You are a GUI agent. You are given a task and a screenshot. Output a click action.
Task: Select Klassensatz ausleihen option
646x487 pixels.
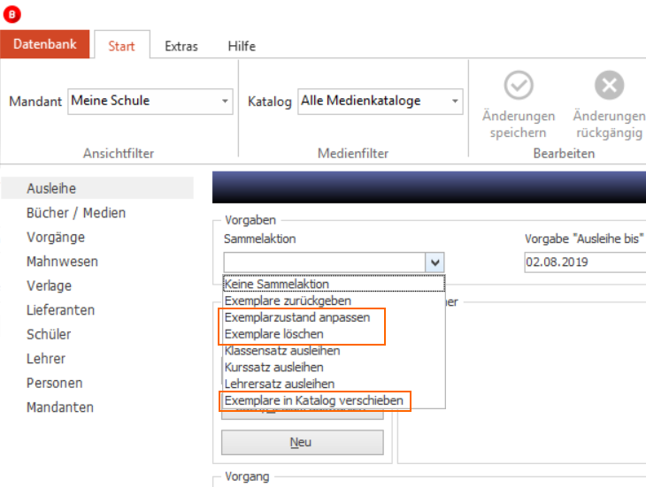tap(335, 350)
